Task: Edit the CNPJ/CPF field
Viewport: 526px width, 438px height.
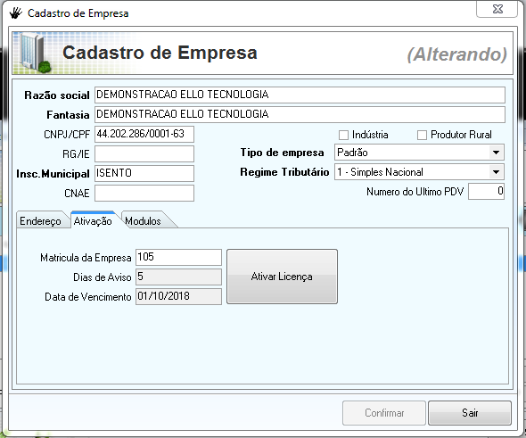Action: (x=144, y=134)
